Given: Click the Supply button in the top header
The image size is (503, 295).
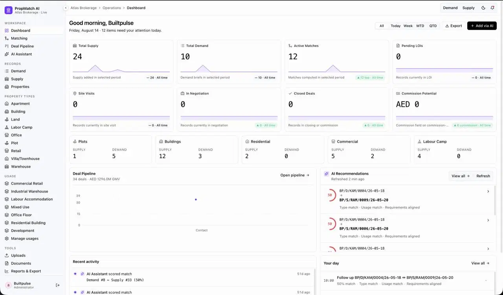Looking at the screenshot, I should [468, 8].
